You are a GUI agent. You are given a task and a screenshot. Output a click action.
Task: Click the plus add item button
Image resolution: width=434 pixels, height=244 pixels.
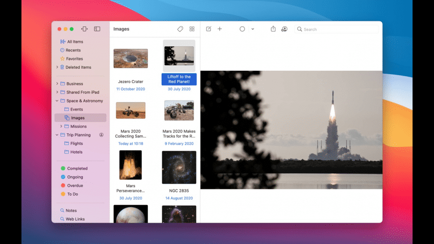click(219, 29)
